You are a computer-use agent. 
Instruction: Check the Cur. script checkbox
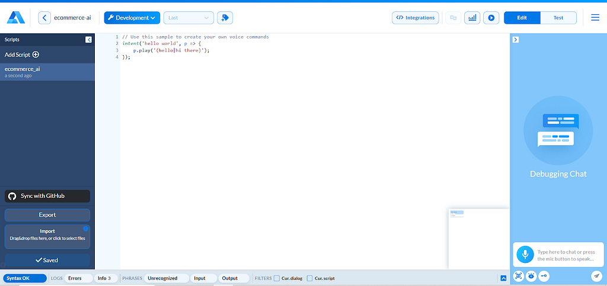point(309,278)
